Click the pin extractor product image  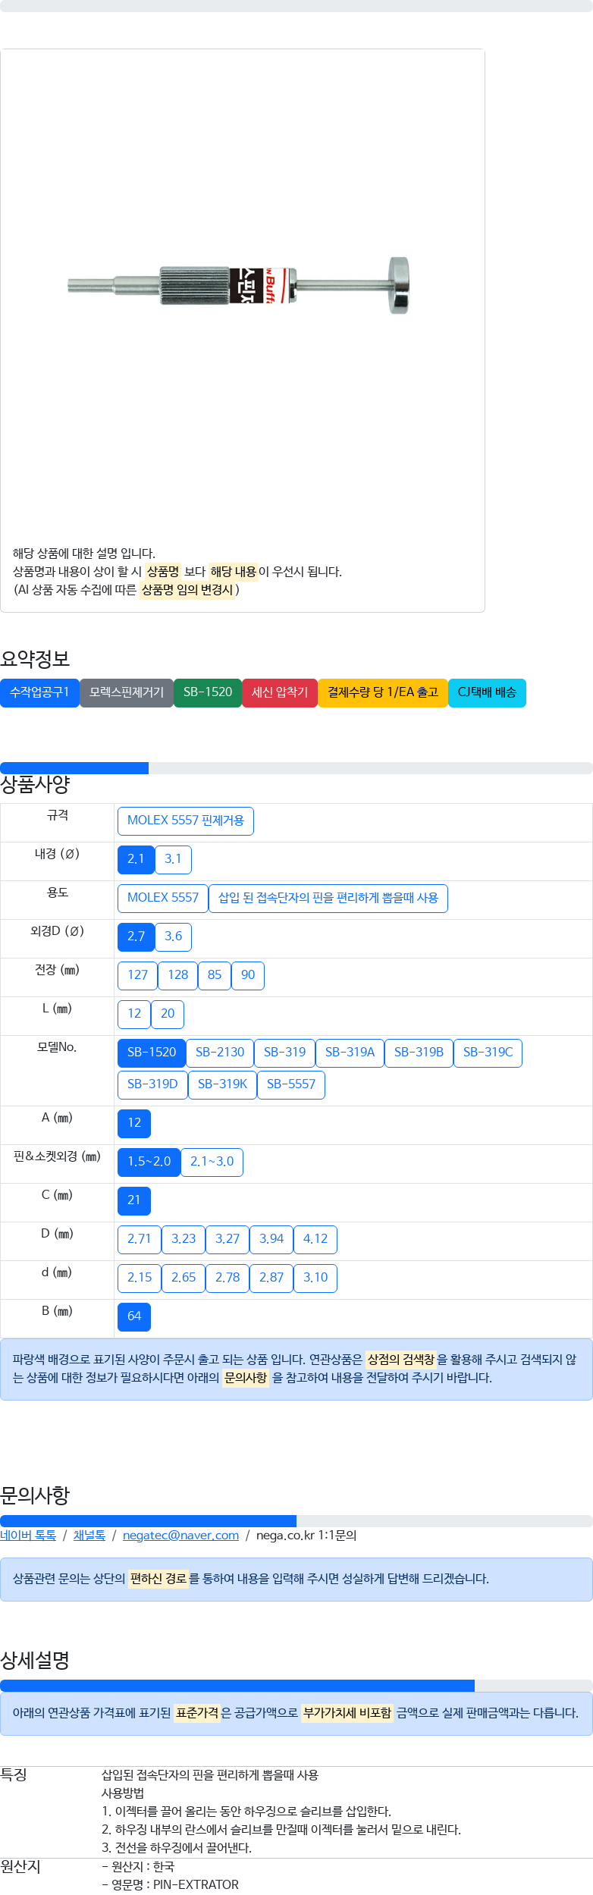pyautogui.click(x=239, y=286)
